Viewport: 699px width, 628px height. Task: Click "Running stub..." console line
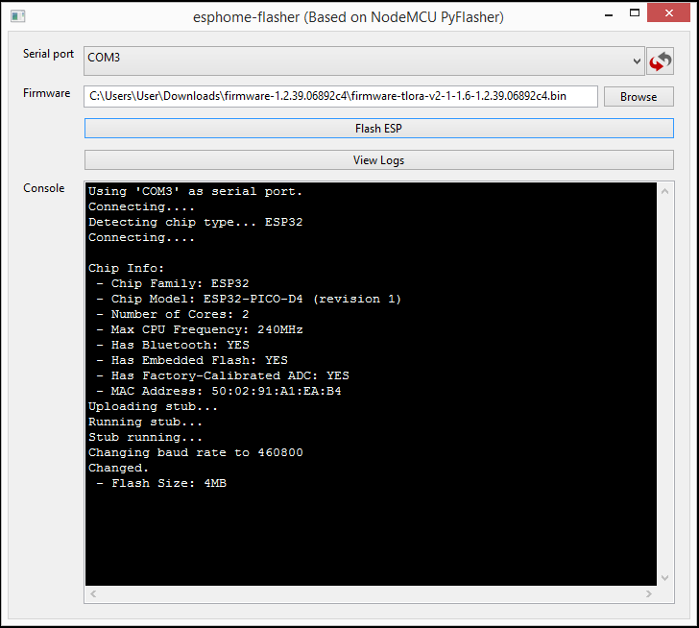click(x=145, y=422)
